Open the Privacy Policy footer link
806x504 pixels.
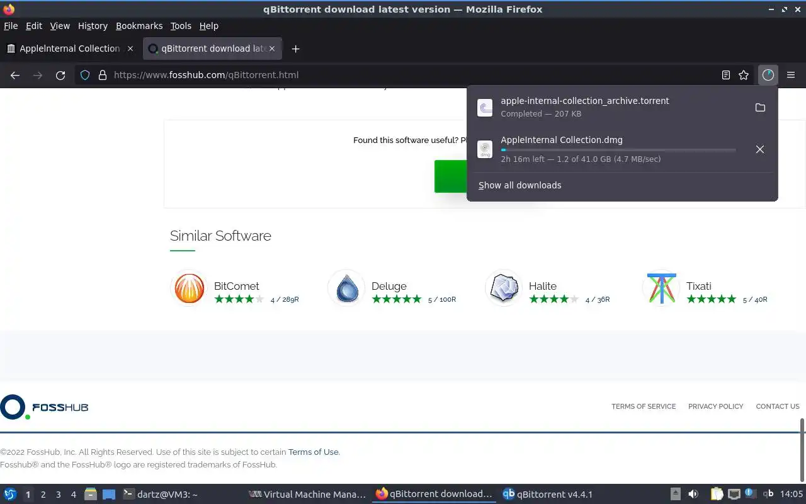(x=716, y=406)
